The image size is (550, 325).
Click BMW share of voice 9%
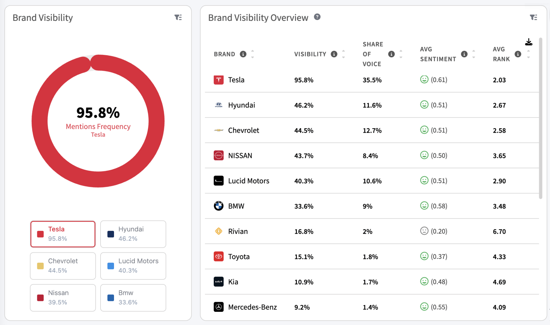point(367,206)
